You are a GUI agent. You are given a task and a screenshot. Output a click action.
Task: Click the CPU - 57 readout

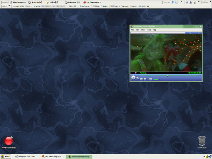73,6
